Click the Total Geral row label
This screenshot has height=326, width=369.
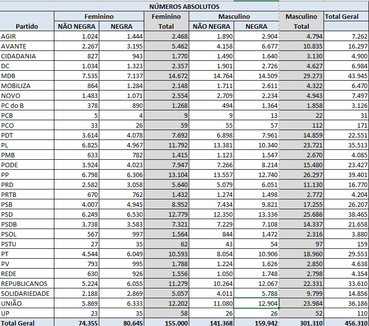[x=27, y=323]
